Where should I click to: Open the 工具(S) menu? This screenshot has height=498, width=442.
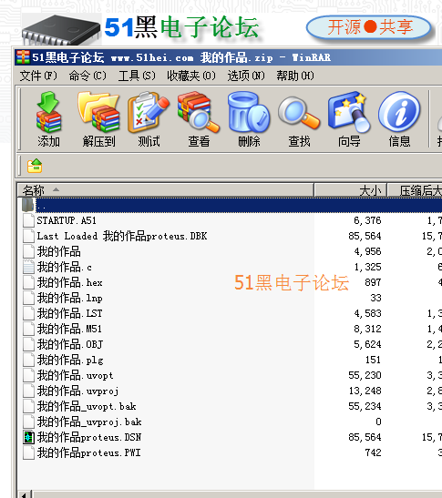(137, 76)
